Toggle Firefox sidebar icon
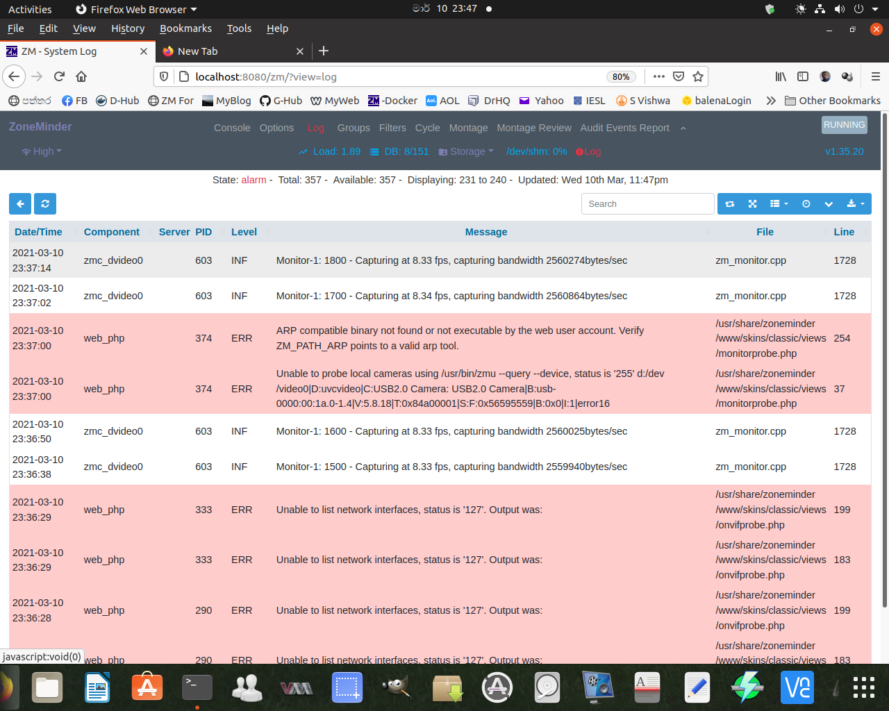The width and height of the screenshot is (889, 711). [803, 76]
